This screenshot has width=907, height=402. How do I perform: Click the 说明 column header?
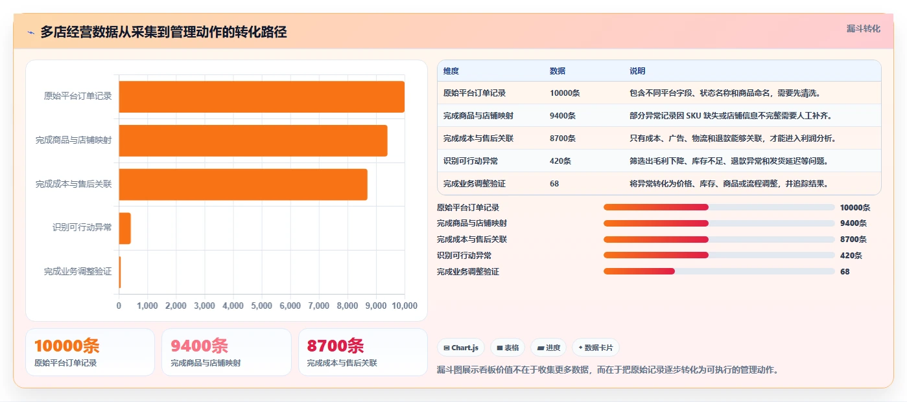(x=637, y=71)
